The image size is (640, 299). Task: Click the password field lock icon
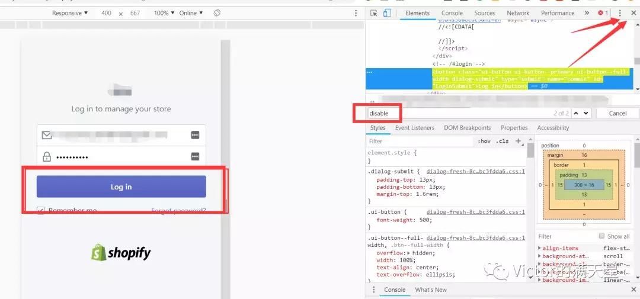click(x=47, y=157)
